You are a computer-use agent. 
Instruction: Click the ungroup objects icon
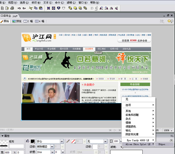pyautogui.click(x=53, y=8)
